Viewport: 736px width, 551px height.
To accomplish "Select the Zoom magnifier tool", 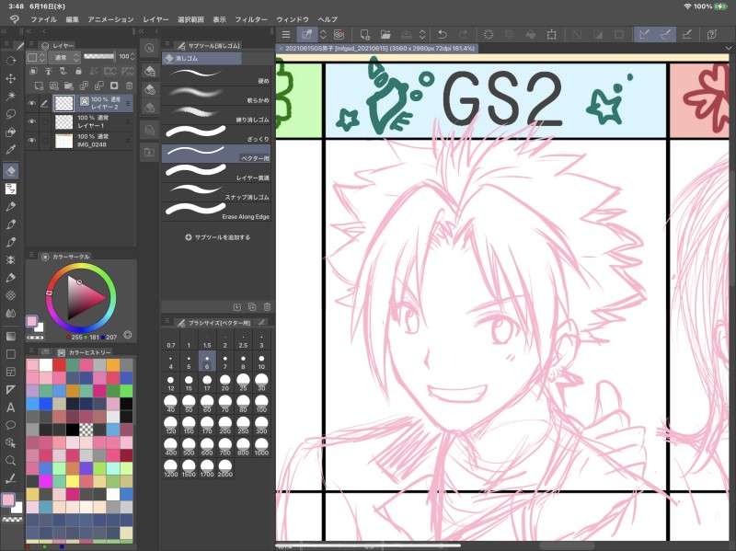I will point(10,461).
